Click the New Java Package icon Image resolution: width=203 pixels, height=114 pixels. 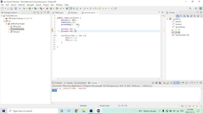point(47,9)
